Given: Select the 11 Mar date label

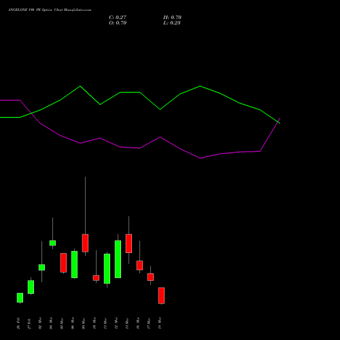Looking at the screenshot, I should tap(105, 323).
